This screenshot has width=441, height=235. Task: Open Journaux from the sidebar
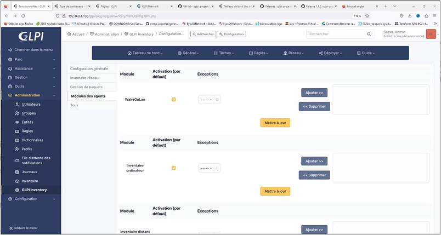pyautogui.click(x=30, y=171)
